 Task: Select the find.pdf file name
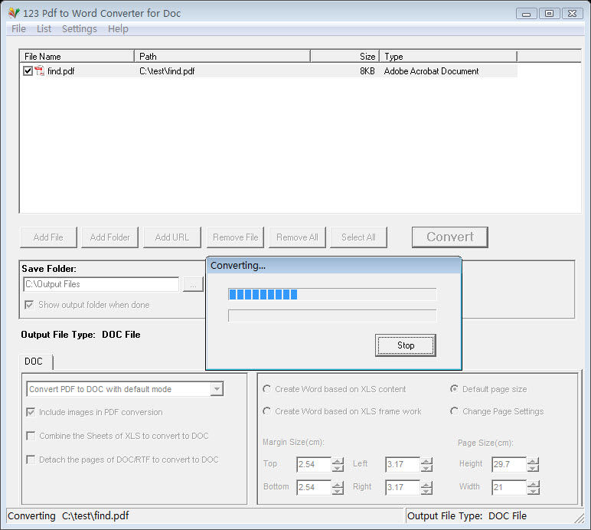tap(60, 71)
